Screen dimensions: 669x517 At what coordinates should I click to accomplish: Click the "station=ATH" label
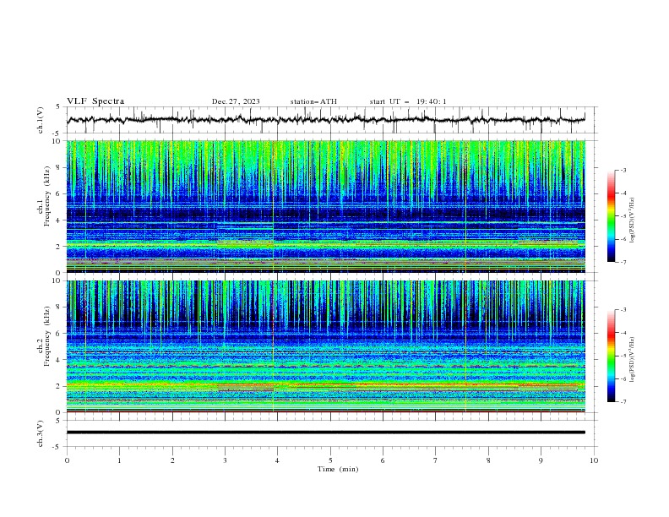[x=313, y=101]
